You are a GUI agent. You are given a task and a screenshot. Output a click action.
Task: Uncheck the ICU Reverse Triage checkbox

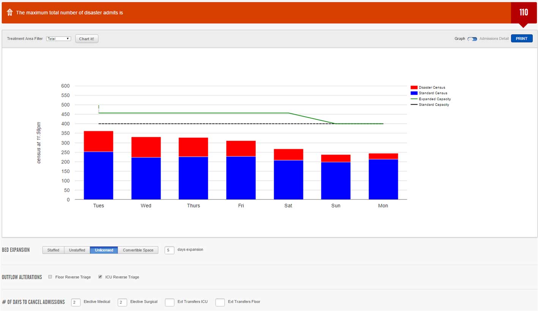coord(100,277)
